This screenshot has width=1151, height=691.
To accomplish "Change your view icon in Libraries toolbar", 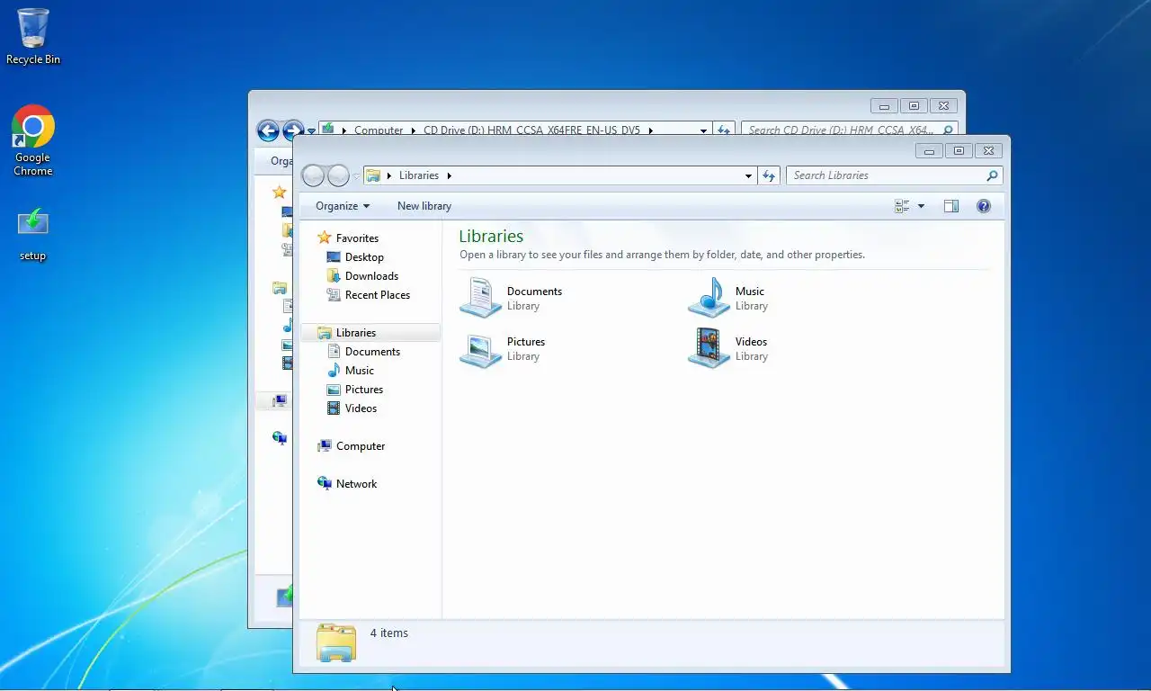I will click(902, 206).
